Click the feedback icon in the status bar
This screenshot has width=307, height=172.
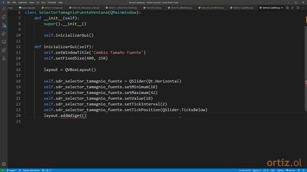point(299,170)
